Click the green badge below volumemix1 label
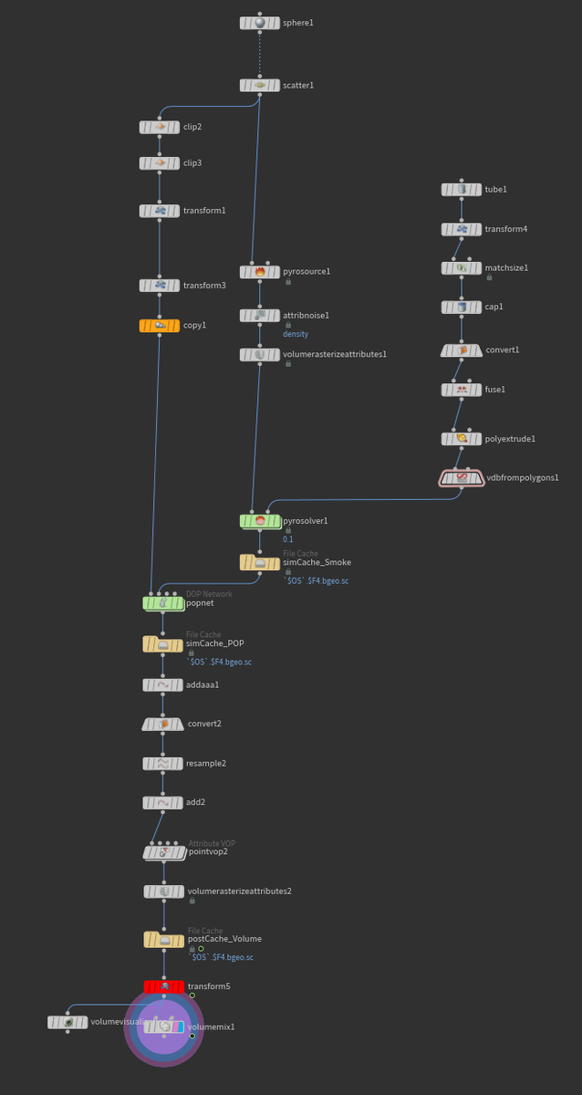This screenshot has height=1095, width=582. (192, 1036)
